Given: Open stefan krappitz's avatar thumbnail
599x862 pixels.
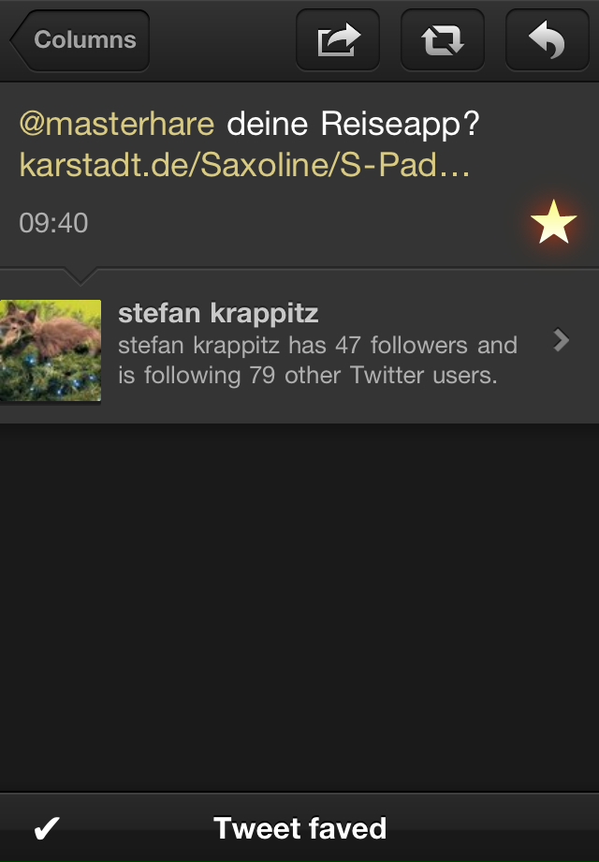Looking at the screenshot, I should [x=51, y=350].
